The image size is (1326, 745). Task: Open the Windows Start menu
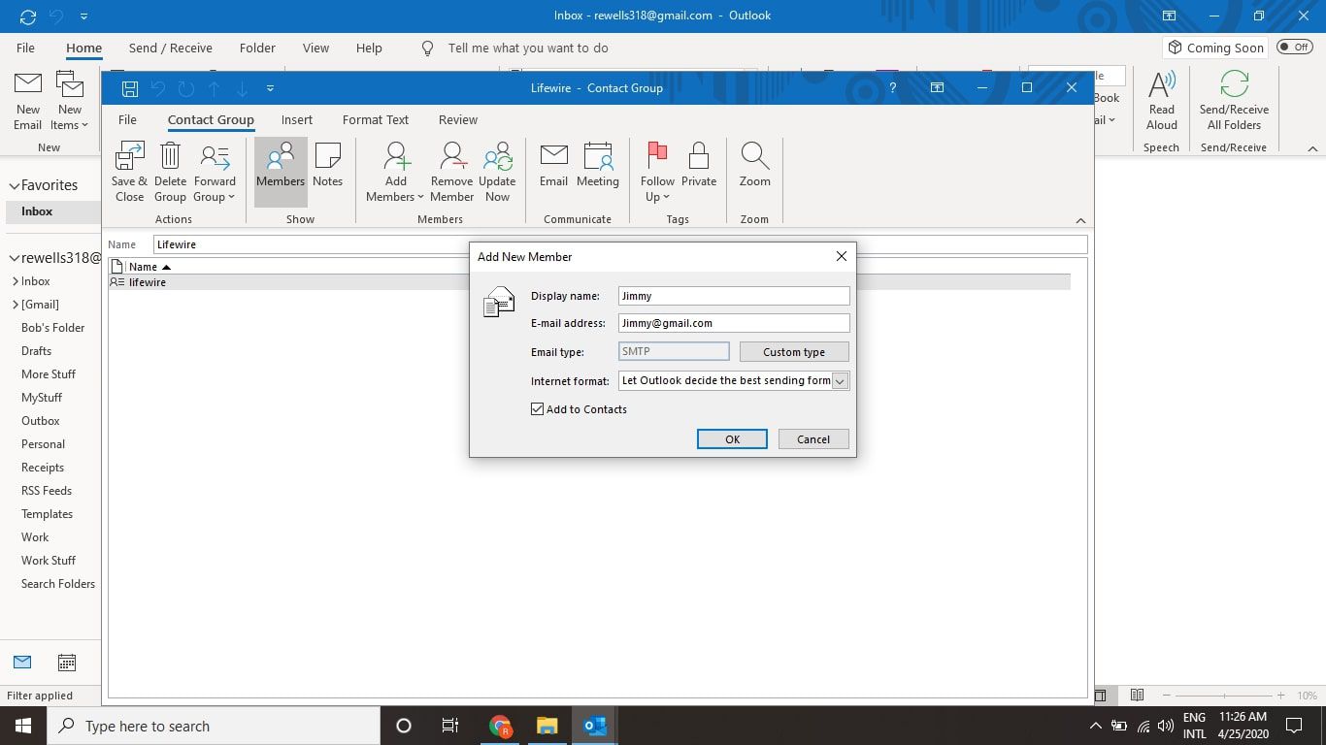point(22,726)
